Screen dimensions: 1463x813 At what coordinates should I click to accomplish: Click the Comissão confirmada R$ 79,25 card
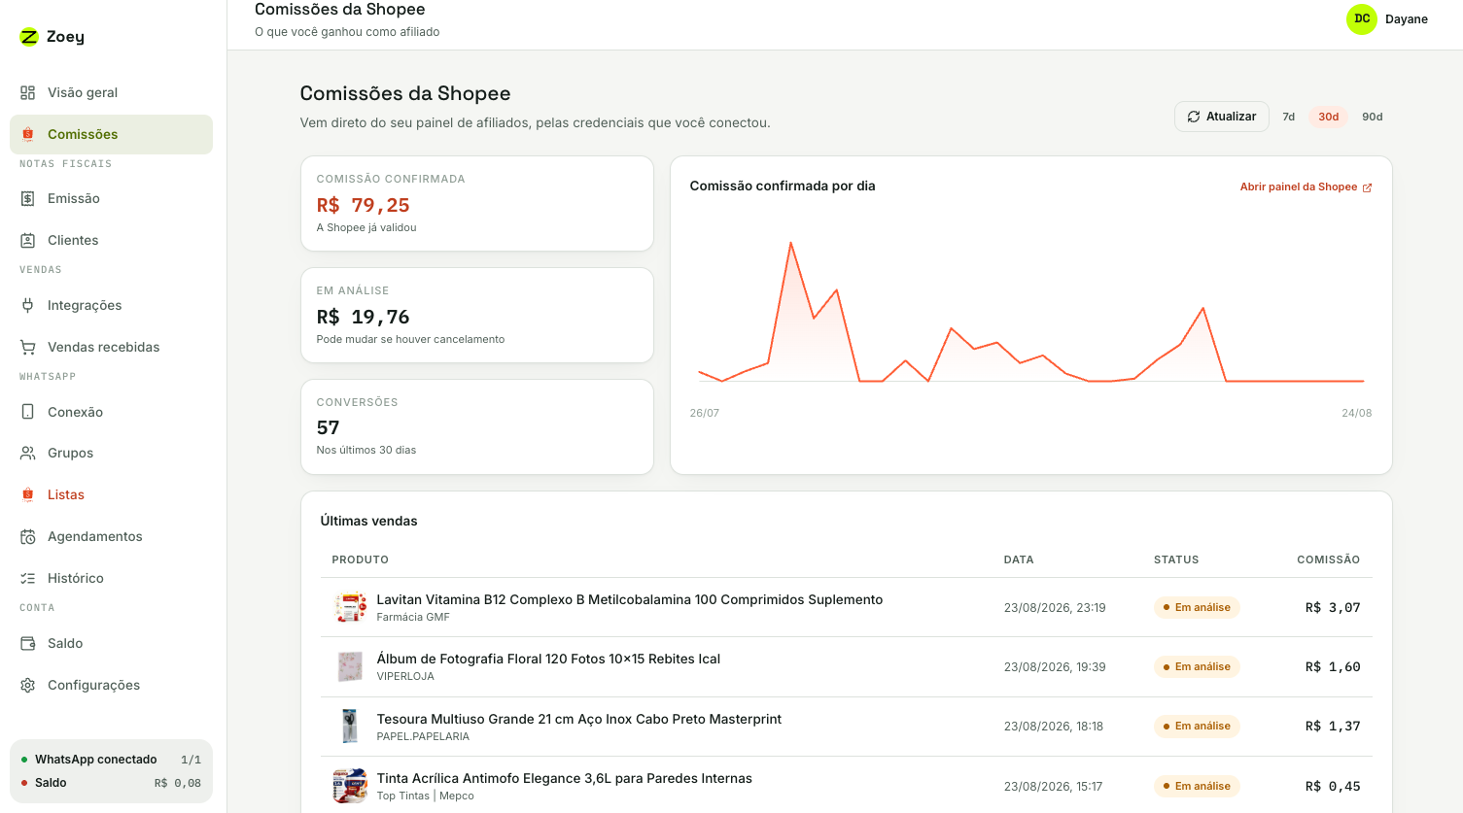477,204
